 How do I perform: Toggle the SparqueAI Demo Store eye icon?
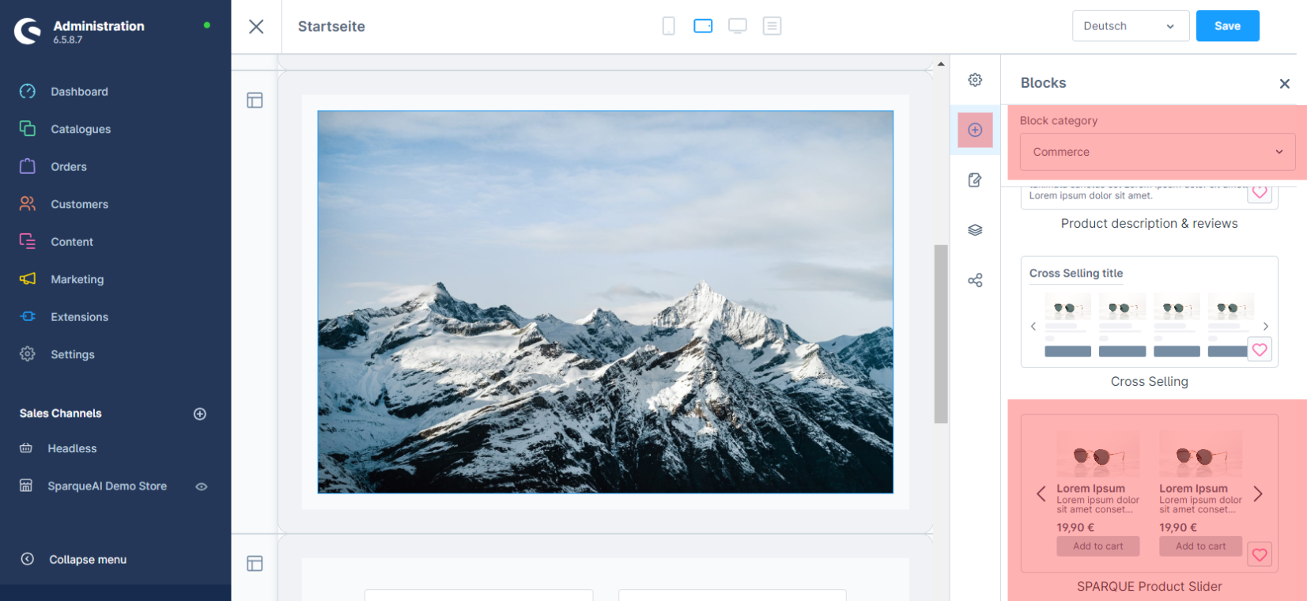pyautogui.click(x=202, y=486)
